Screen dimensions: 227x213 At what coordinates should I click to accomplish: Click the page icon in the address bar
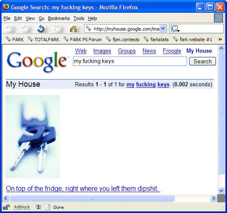point(88,28)
